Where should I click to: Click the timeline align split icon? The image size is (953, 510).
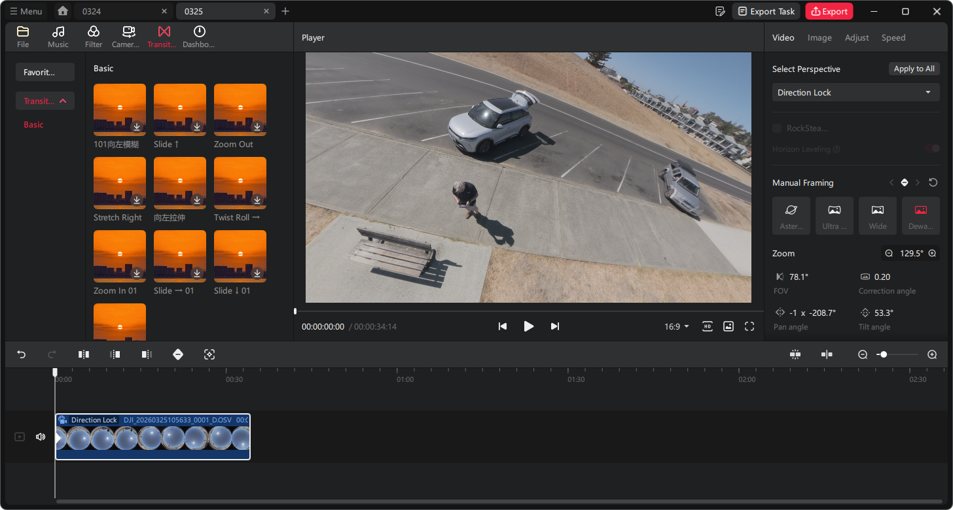(827, 354)
